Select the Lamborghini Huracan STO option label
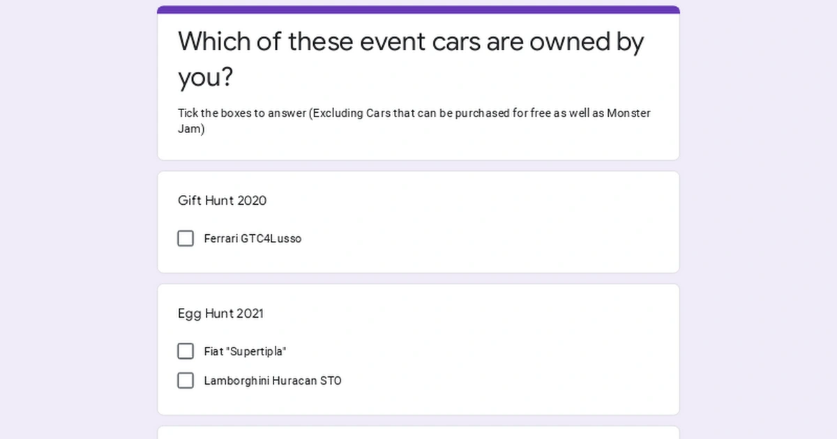The width and height of the screenshot is (837, 439). 272,380
